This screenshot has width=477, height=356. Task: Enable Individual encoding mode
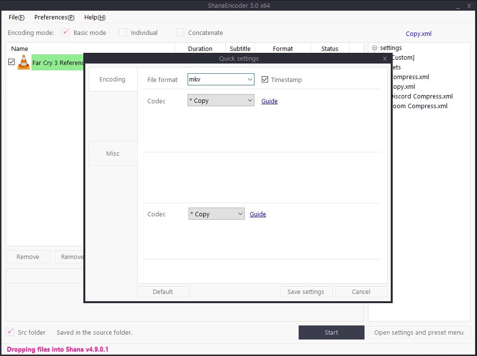coord(123,32)
